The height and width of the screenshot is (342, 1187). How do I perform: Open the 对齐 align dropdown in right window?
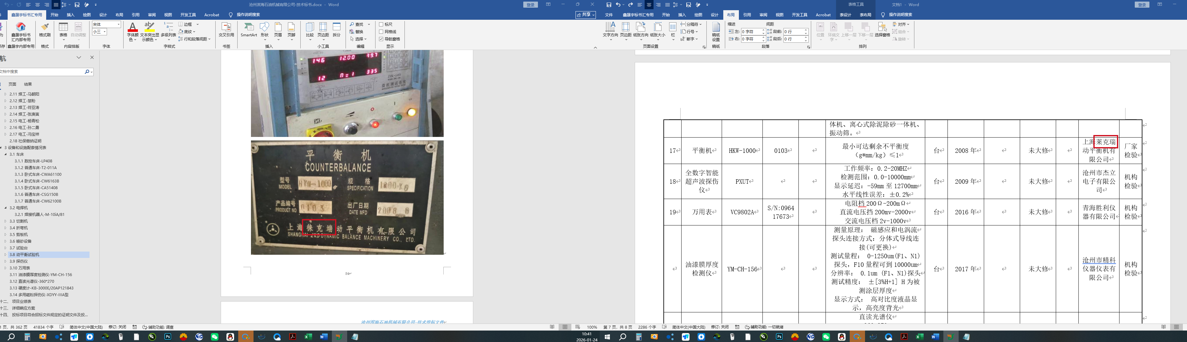901,25
